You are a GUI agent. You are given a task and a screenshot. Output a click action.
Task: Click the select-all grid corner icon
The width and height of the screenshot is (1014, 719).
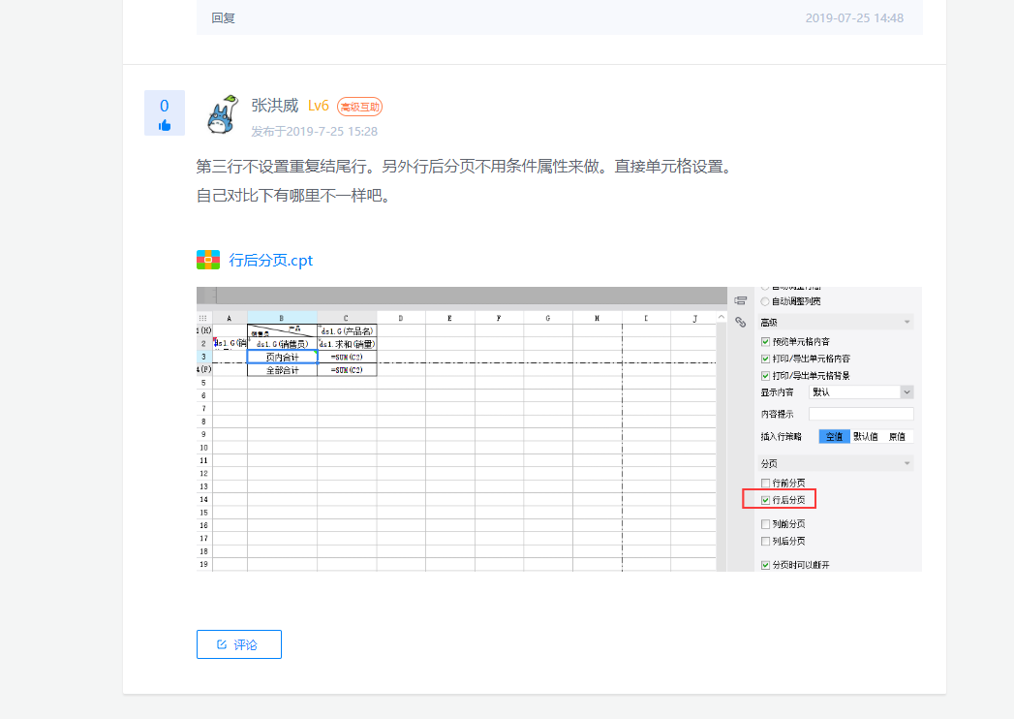point(203,318)
